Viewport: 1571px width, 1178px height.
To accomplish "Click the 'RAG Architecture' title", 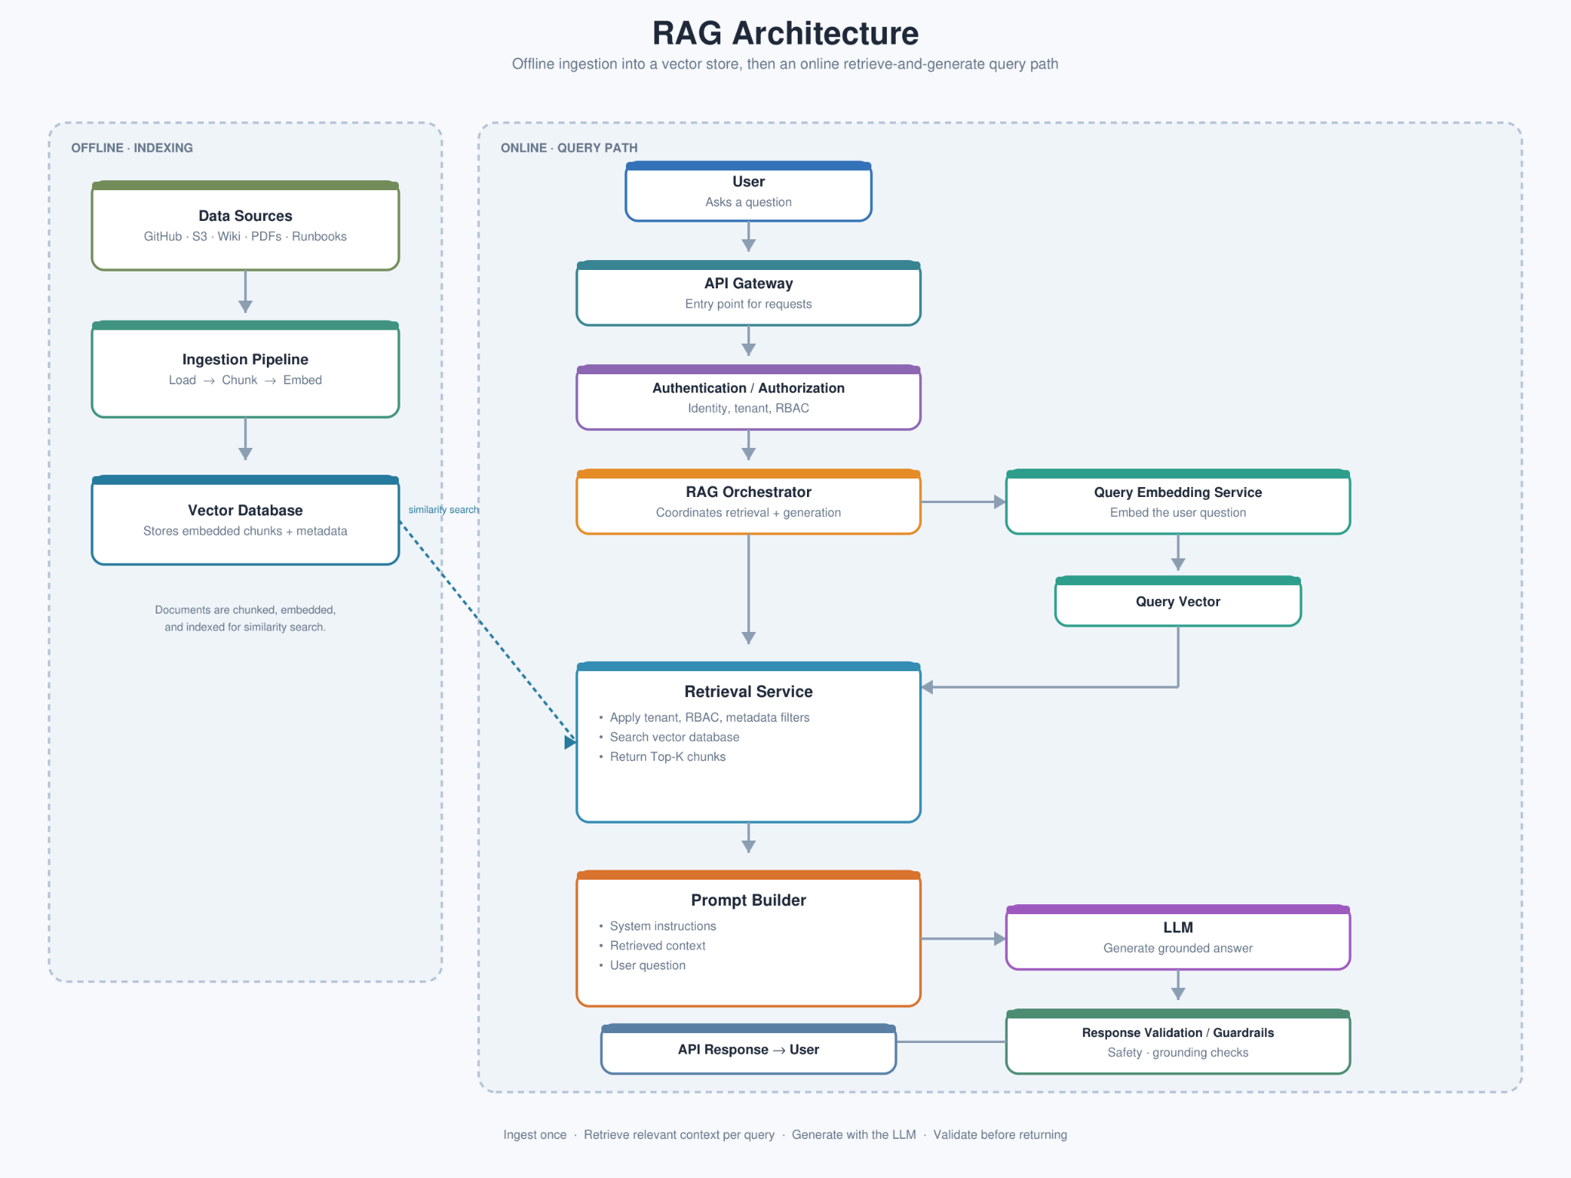I will coord(785,33).
